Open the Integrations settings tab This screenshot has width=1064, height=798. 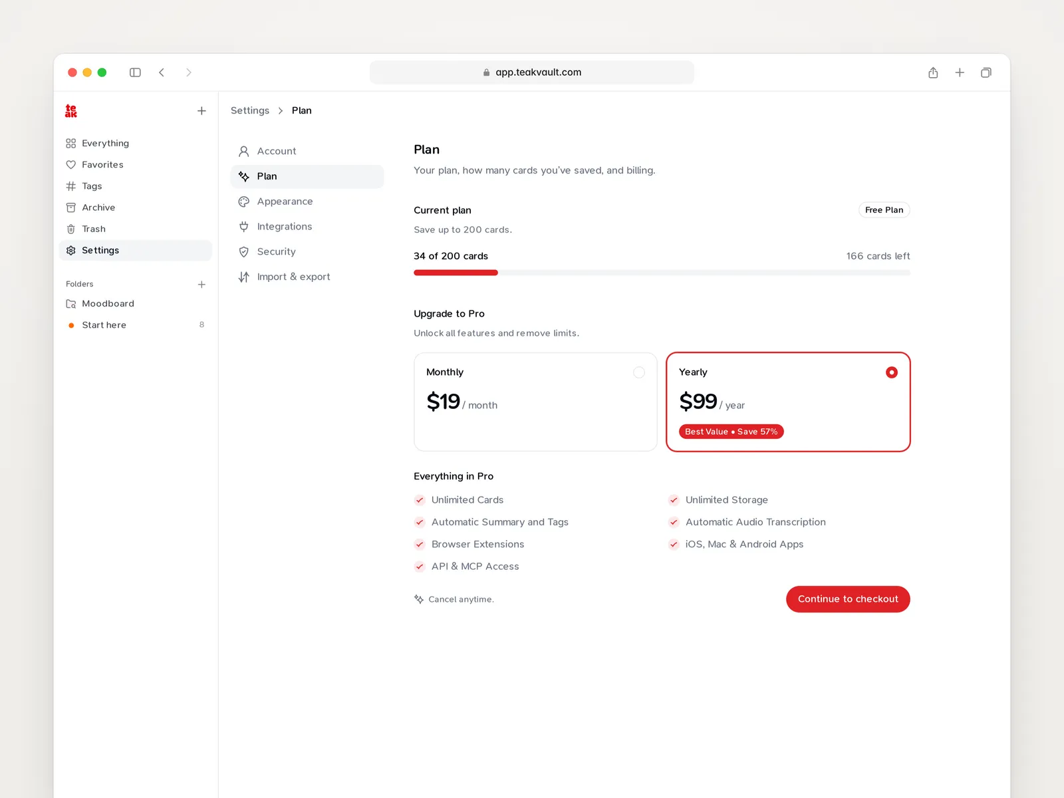pyautogui.click(x=307, y=227)
